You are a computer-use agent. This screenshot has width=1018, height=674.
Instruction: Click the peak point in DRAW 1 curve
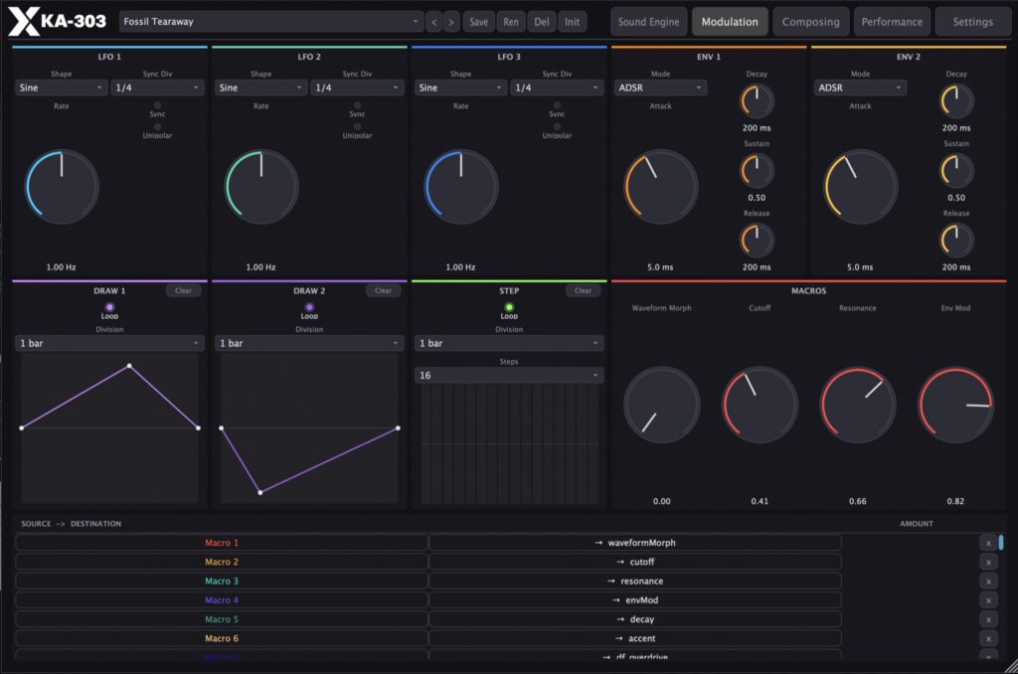coord(130,366)
